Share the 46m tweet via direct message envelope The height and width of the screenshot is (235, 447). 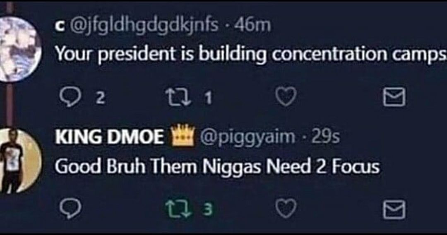click(394, 97)
